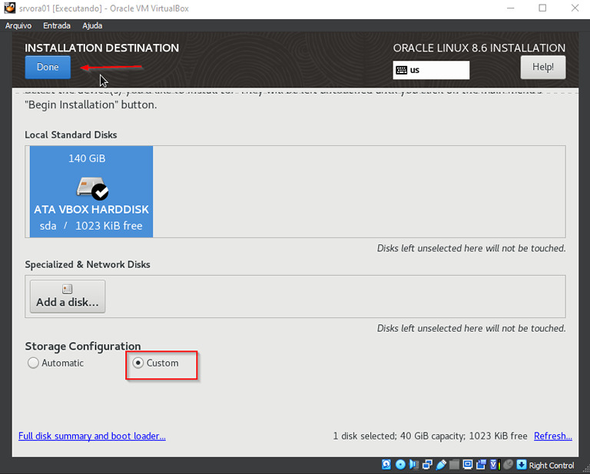Click the keyboard capture down-arrow icon
The width and height of the screenshot is (590, 474).
point(522,465)
